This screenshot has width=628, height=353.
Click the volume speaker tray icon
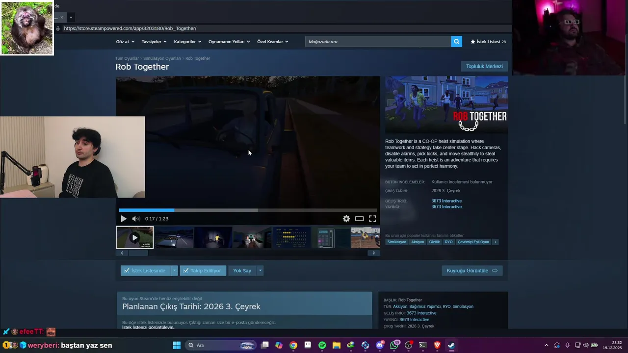point(586,345)
